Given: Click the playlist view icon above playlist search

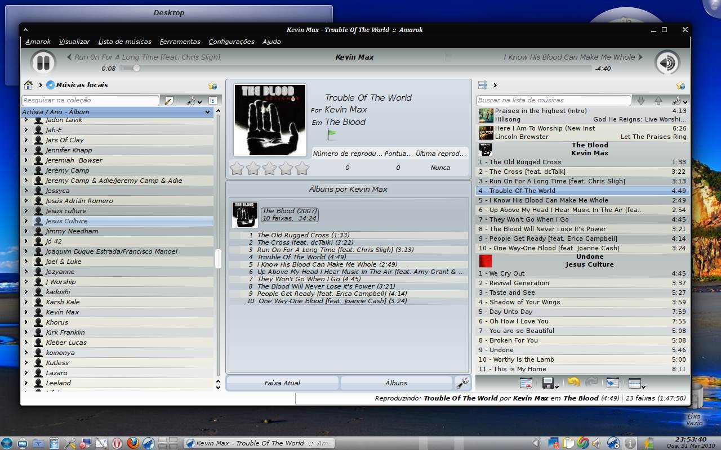Looking at the screenshot, I should 482,85.
